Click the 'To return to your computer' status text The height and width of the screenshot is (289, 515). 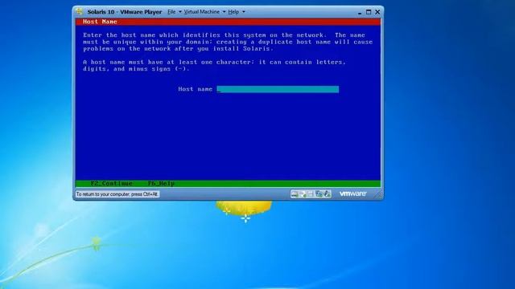[117, 194]
